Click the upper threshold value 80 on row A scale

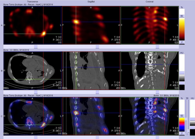(182, 16)
